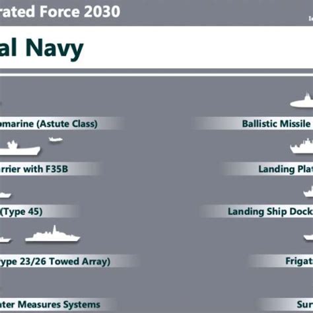Click the frigate silhouette at right edge

click(x=308, y=237)
